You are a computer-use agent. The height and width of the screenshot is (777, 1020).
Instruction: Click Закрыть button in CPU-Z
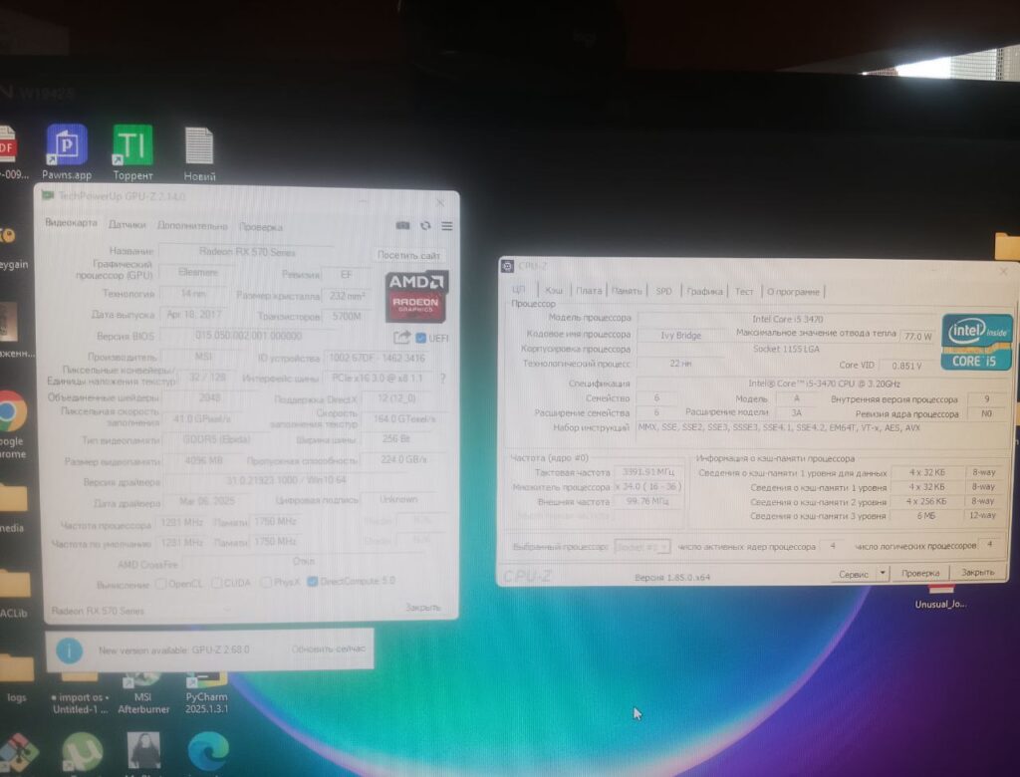click(x=978, y=572)
